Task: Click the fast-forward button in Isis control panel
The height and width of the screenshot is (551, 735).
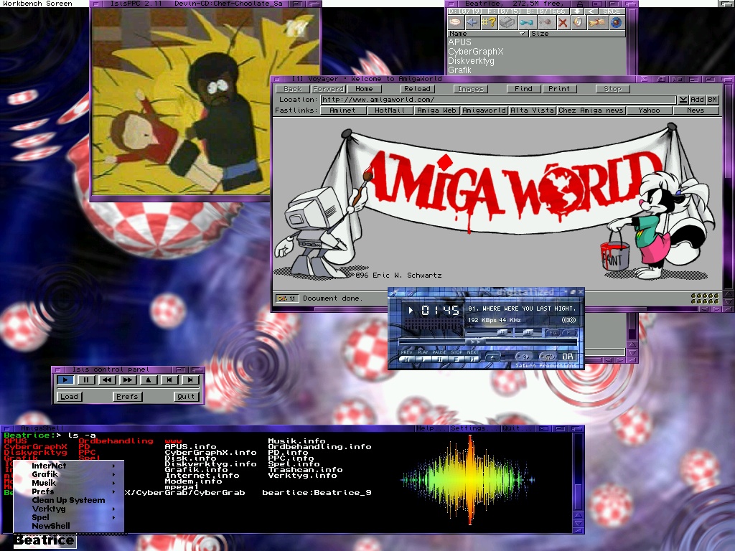Action: coord(127,380)
